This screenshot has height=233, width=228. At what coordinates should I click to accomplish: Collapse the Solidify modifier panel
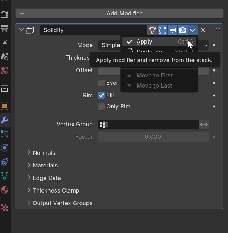click(21, 30)
